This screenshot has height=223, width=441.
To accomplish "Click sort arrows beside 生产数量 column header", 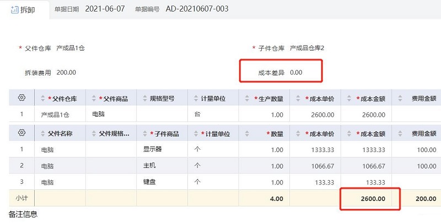I will tap(246, 99).
